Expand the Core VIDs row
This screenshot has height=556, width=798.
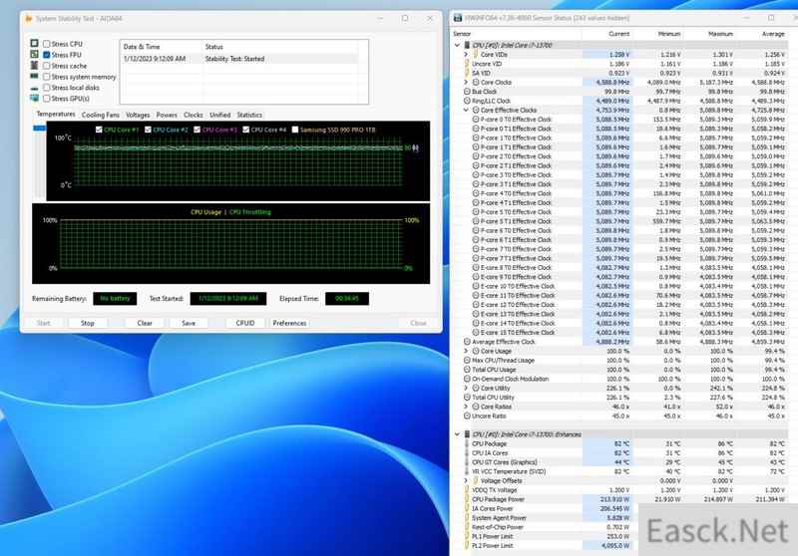coord(466,55)
